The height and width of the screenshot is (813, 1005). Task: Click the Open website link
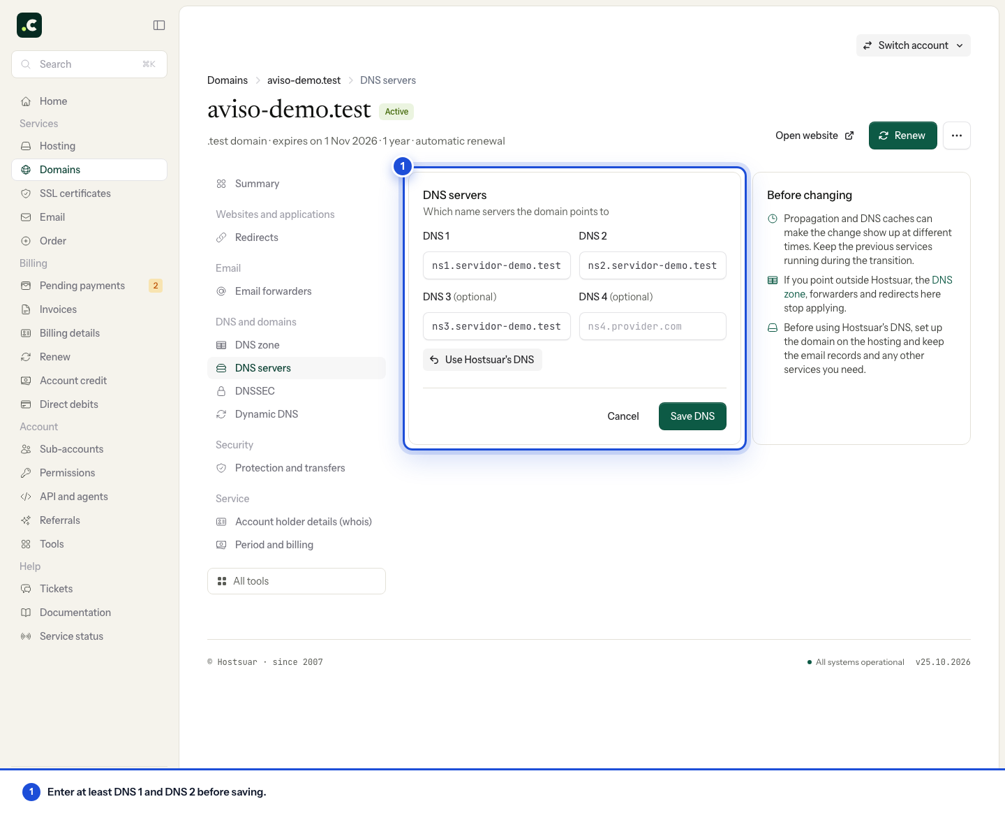pyautogui.click(x=814, y=135)
